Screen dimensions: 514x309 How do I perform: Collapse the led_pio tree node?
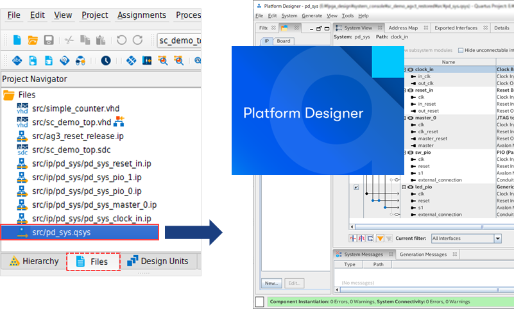coord(404,187)
